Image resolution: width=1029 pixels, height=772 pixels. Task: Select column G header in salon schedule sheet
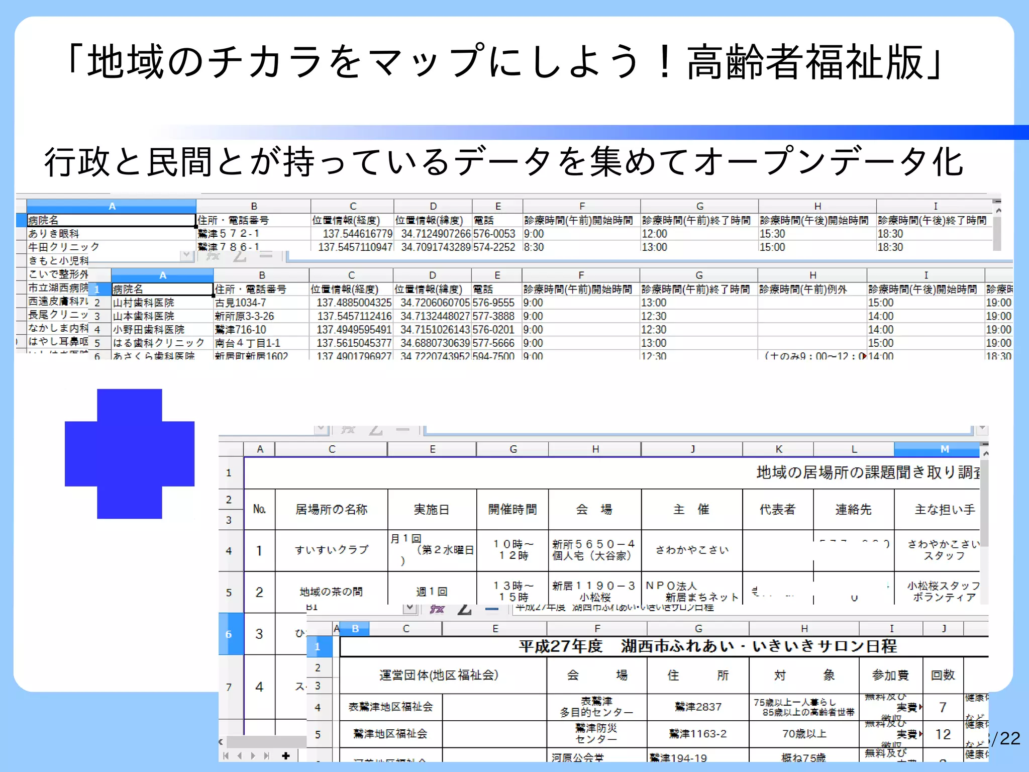[698, 628]
